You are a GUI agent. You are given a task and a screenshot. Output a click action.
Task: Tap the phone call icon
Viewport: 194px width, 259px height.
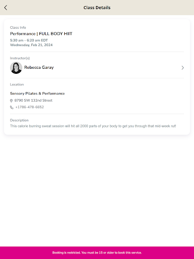(x=12, y=107)
